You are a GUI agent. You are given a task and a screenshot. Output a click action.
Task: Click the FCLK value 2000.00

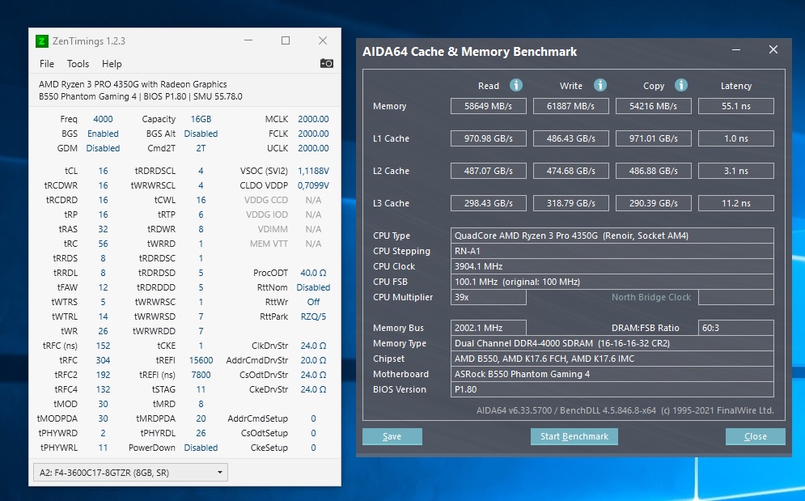313,134
